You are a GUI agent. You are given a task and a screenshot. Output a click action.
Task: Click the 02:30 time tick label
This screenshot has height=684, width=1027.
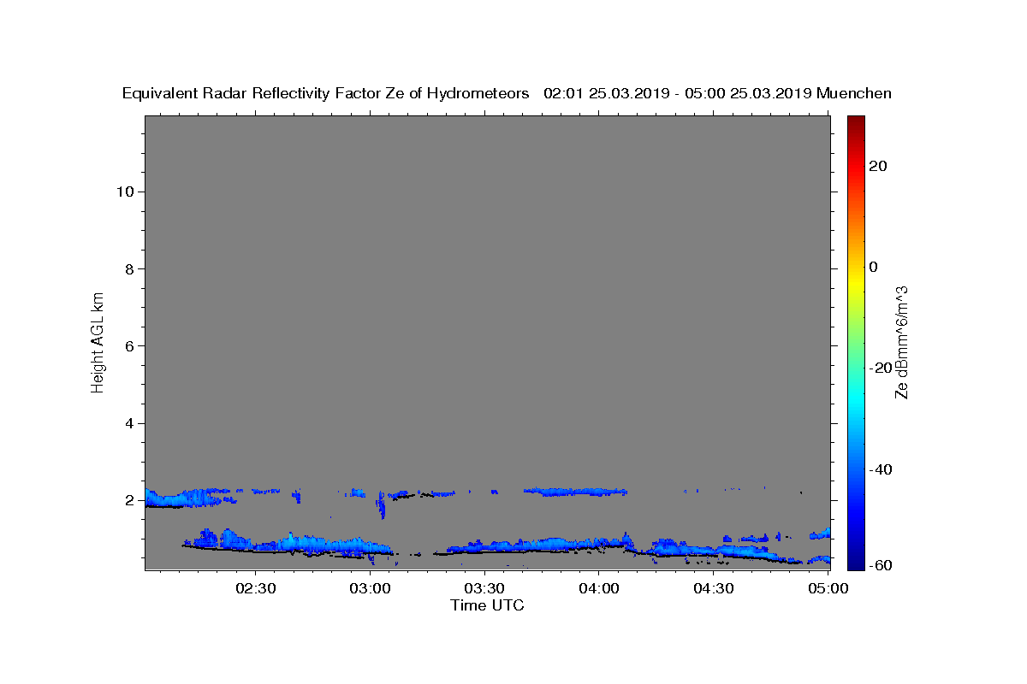click(x=256, y=588)
